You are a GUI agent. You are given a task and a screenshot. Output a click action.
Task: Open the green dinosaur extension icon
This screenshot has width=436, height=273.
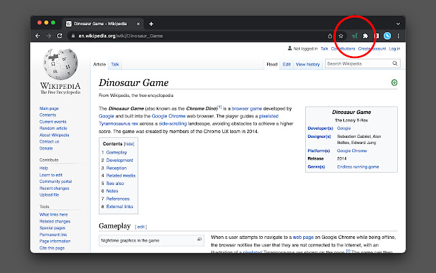pyautogui.click(x=354, y=36)
